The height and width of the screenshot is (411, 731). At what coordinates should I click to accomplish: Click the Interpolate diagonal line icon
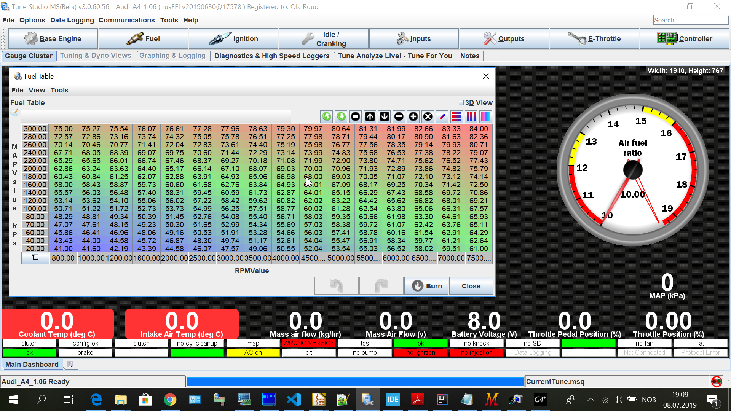coord(442,116)
